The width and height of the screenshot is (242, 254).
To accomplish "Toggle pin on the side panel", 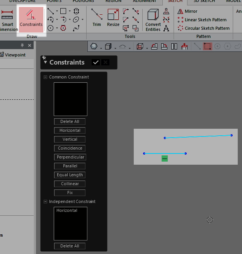I will (22, 45).
